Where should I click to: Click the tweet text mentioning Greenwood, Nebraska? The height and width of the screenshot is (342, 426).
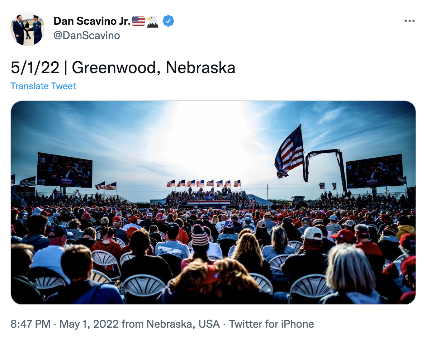(x=123, y=68)
